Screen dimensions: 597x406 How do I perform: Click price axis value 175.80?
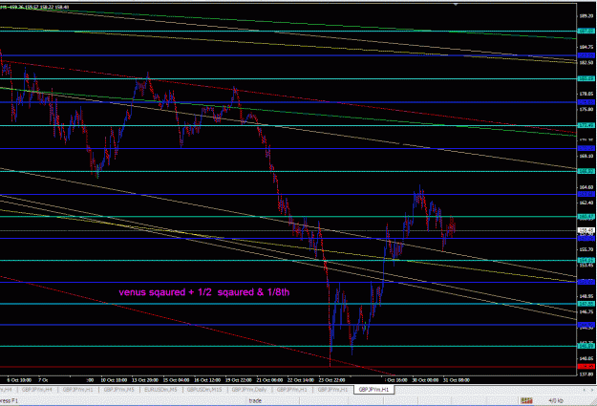pyautogui.click(x=586, y=109)
